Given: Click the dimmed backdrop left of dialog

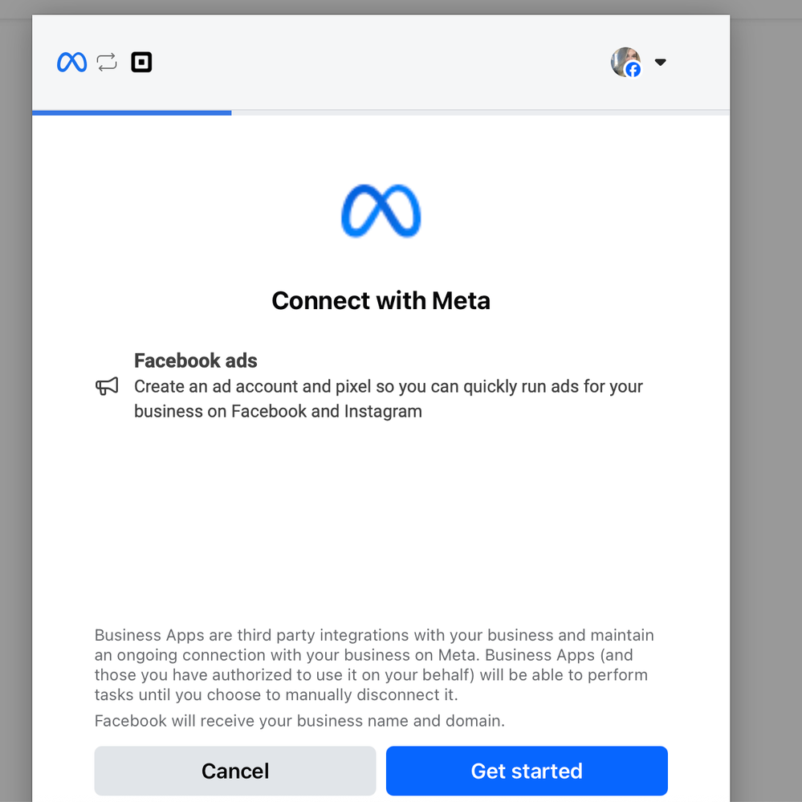Looking at the screenshot, I should pos(15,401).
